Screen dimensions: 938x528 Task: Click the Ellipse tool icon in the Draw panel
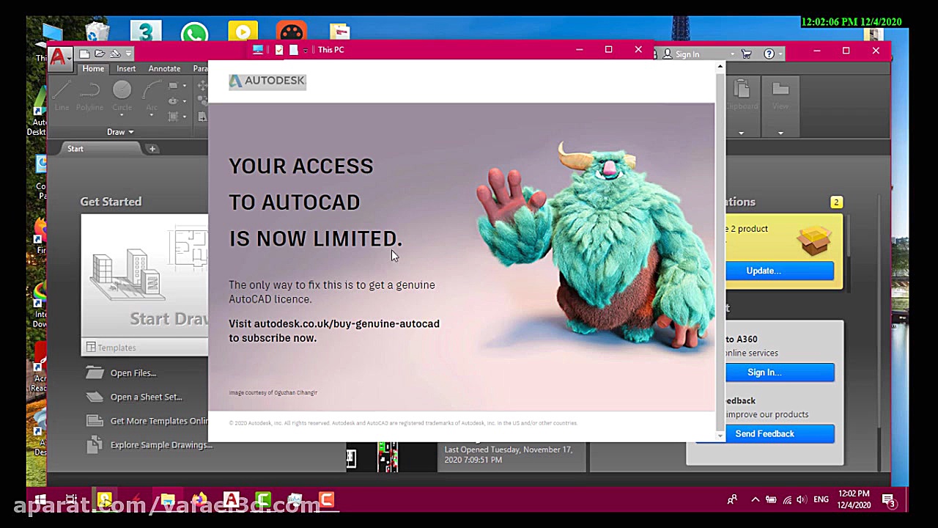point(173,101)
